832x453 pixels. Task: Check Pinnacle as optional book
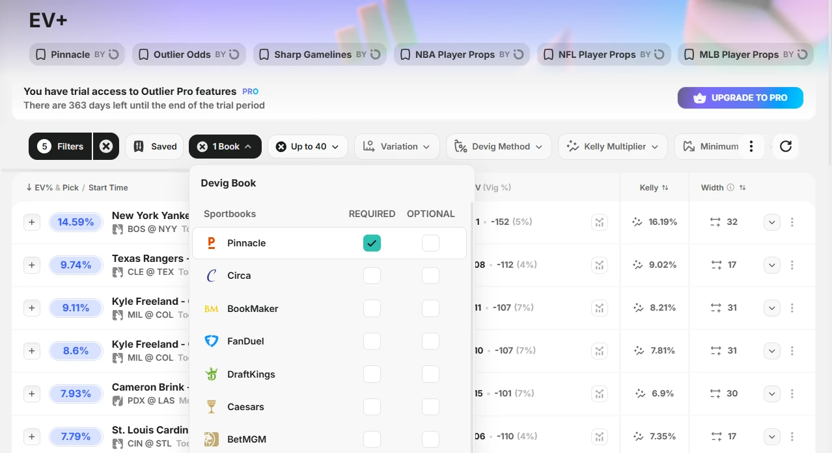tap(430, 243)
